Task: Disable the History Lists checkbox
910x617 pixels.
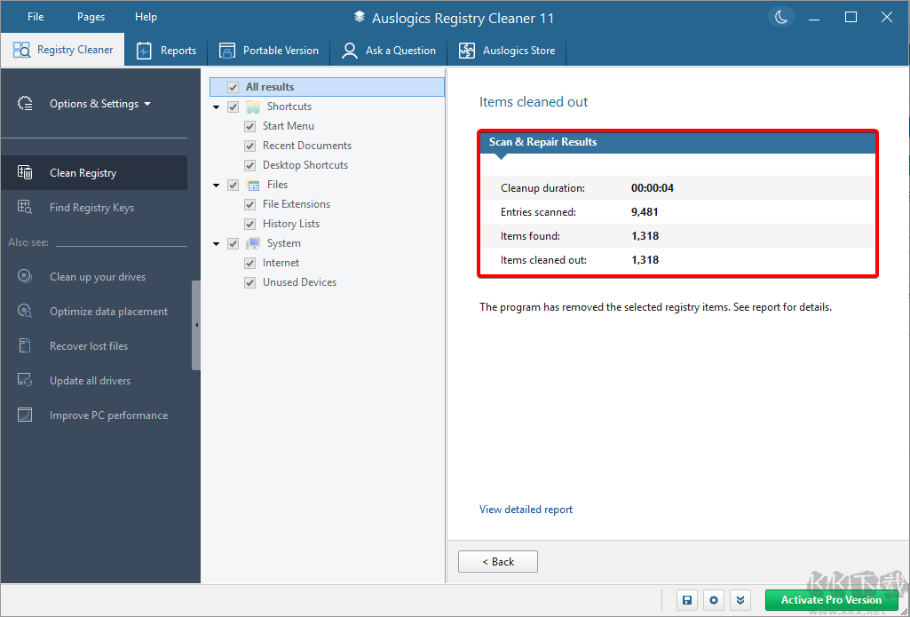Action: click(249, 223)
